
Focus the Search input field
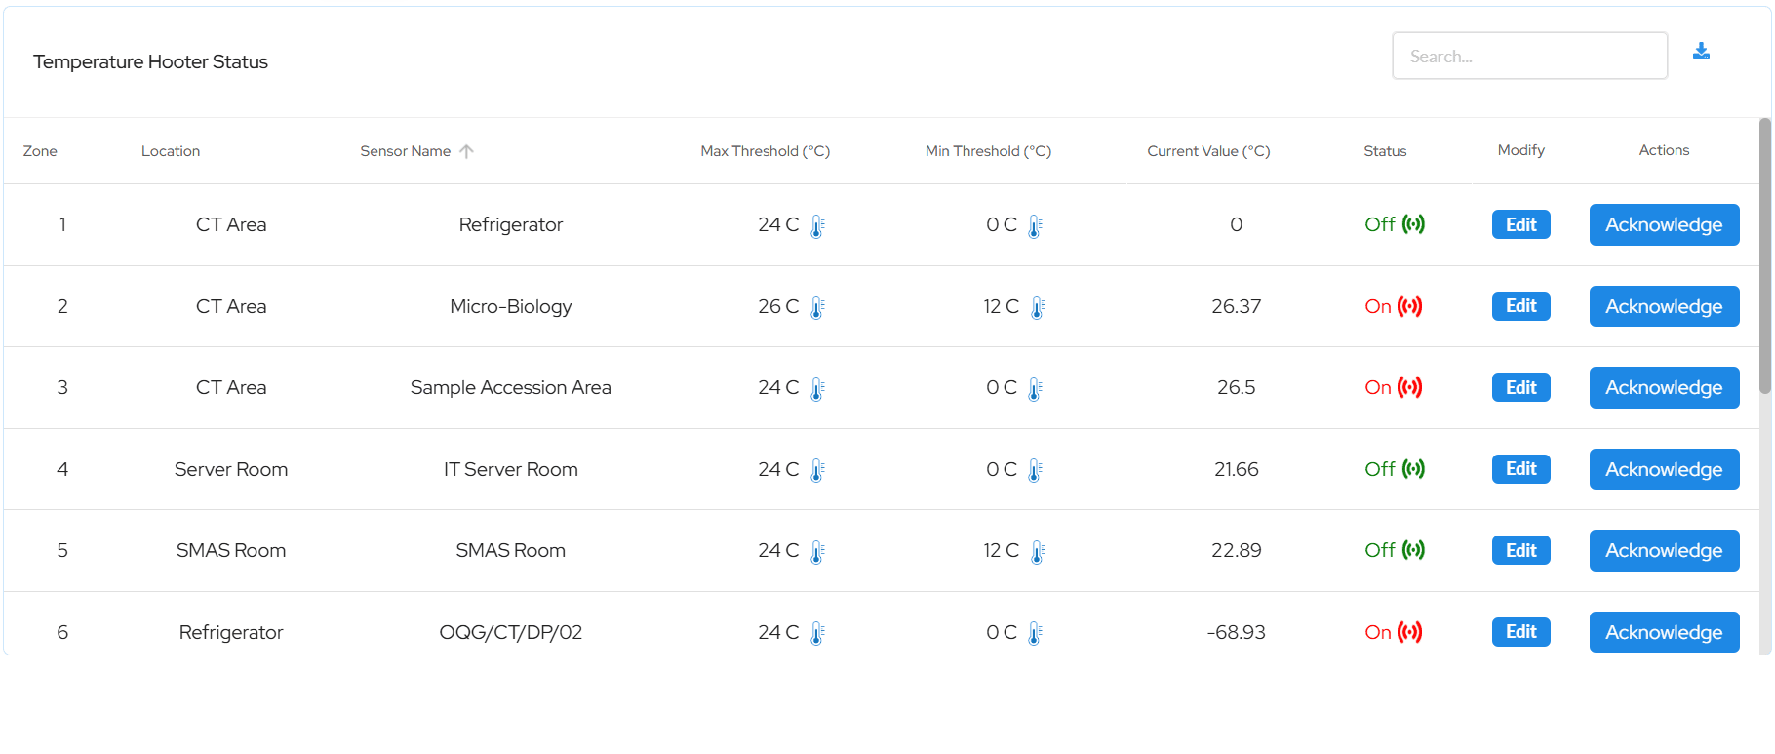(1529, 56)
